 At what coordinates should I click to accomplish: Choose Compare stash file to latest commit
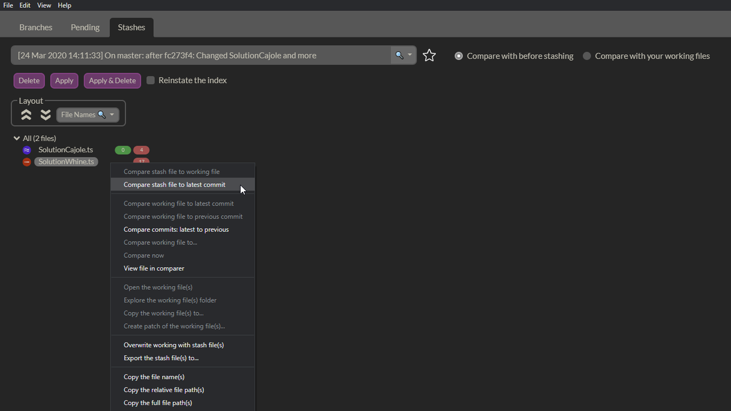[x=174, y=184]
